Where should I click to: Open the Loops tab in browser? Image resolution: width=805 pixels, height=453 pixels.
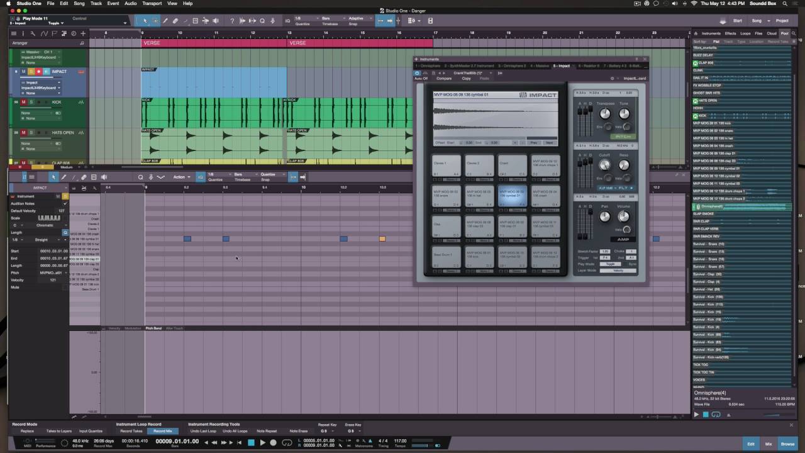pos(745,33)
